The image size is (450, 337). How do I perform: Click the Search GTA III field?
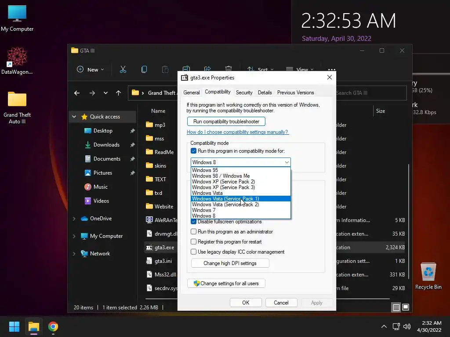(x=371, y=93)
